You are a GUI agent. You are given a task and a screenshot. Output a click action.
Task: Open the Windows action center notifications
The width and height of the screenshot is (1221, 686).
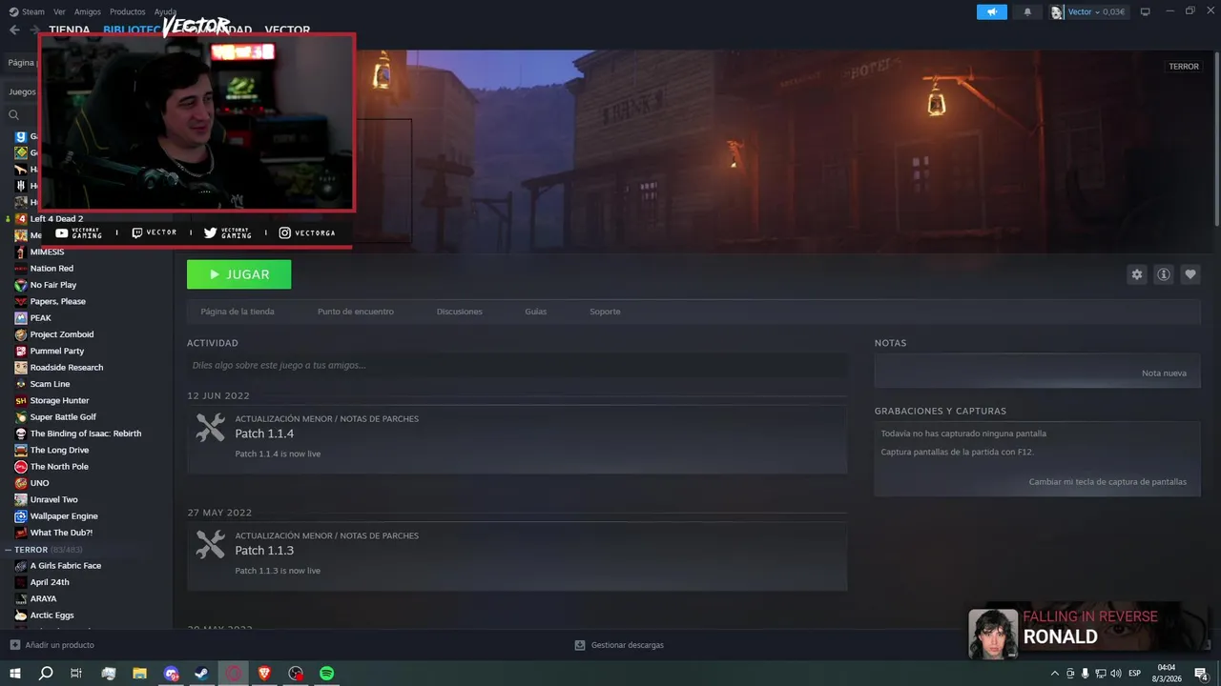[1201, 674]
